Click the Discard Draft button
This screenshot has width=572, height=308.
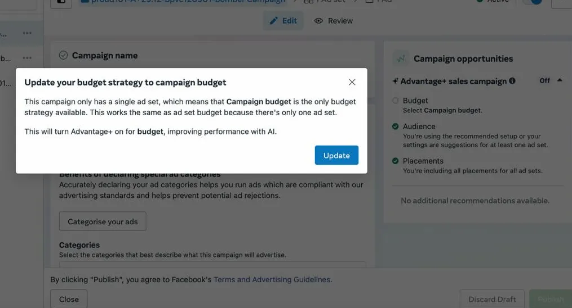click(x=492, y=299)
